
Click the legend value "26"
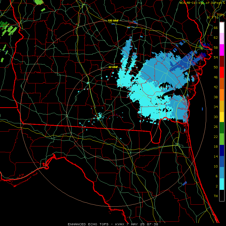[216, 127]
